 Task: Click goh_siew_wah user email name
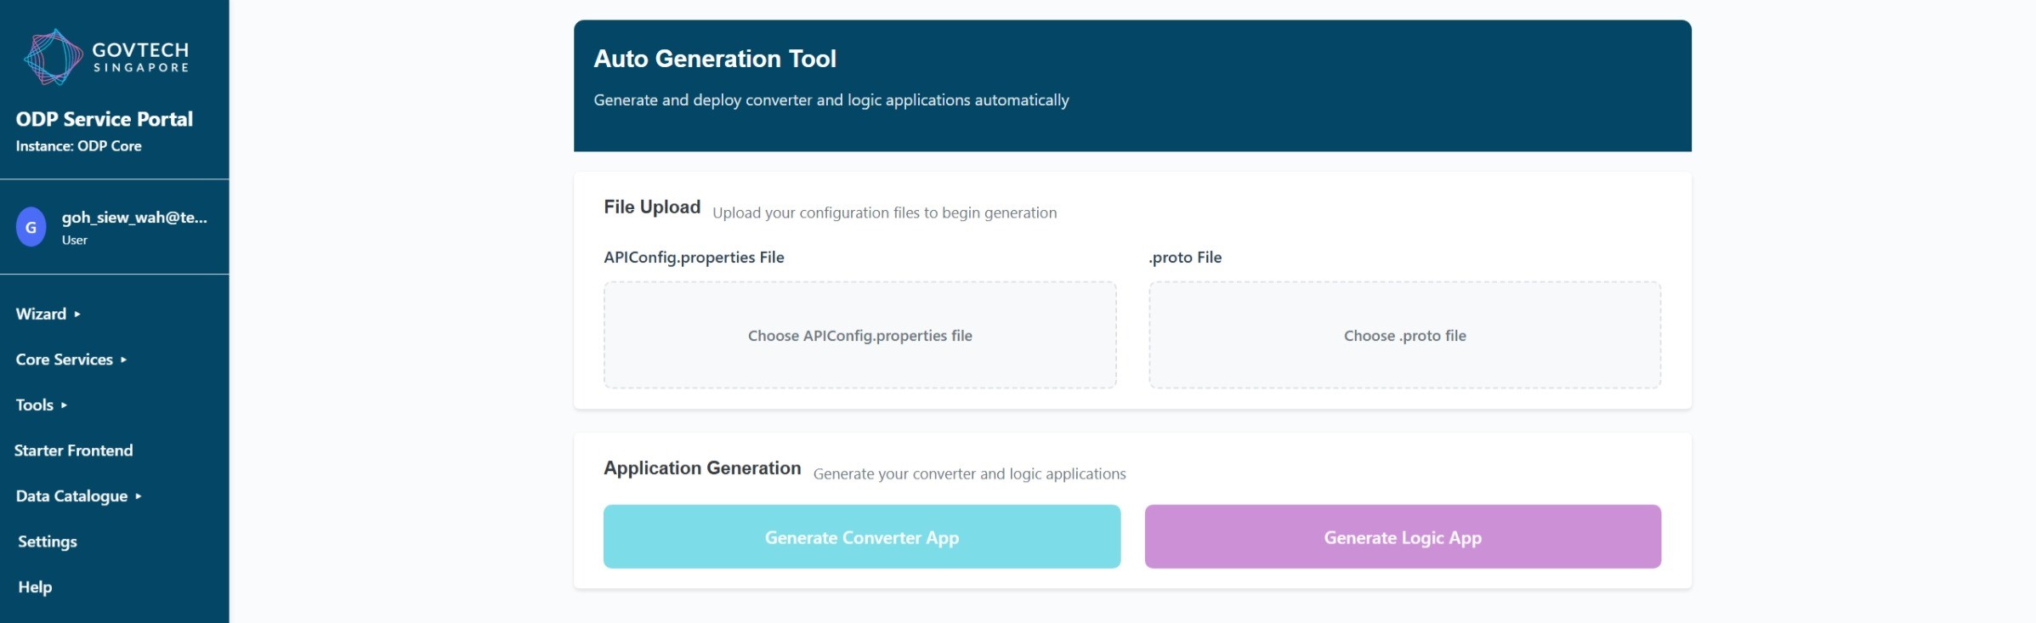tap(134, 218)
